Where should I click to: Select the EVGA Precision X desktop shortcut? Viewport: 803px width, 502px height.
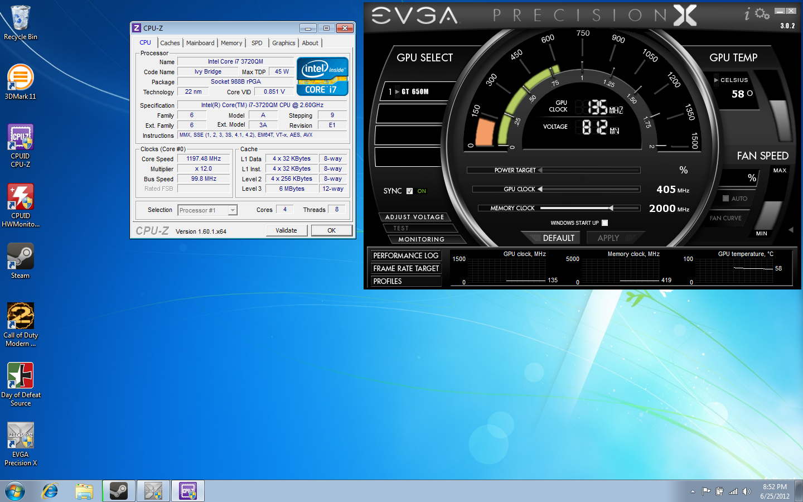point(21,444)
